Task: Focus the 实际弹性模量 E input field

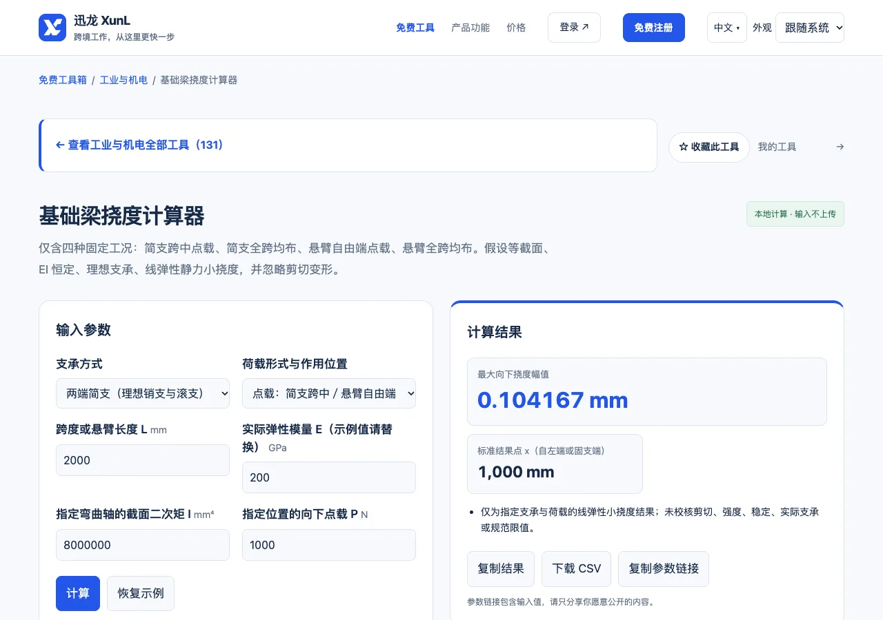Action: pyautogui.click(x=329, y=477)
